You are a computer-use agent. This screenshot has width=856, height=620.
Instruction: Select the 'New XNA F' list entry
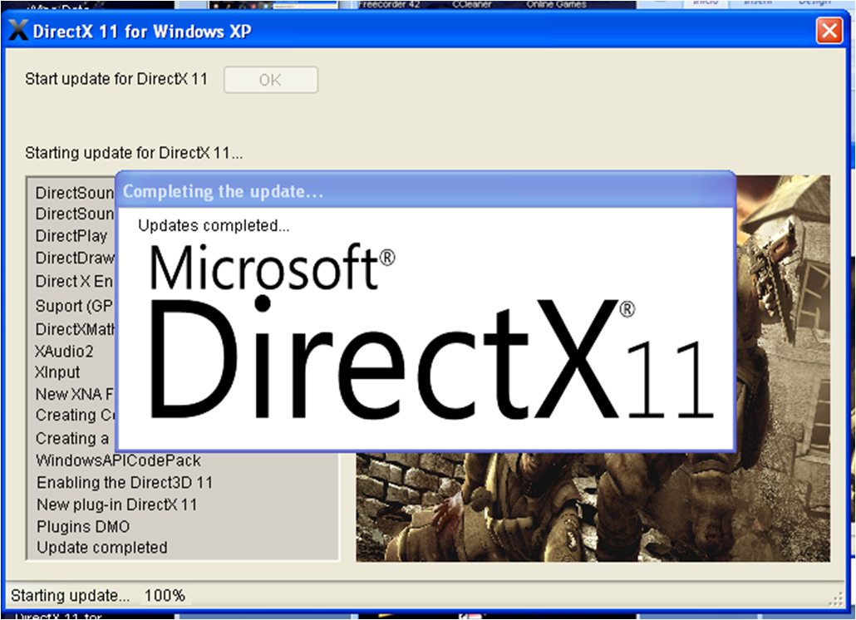75,394
